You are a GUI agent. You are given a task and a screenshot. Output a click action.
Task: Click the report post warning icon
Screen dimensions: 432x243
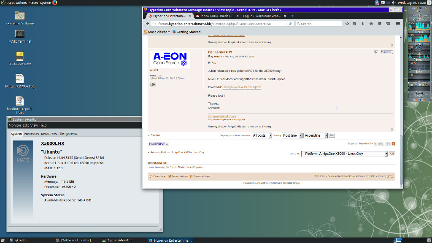pos(375,52)
